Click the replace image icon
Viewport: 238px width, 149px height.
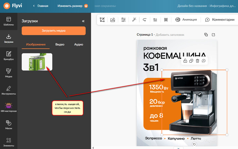(x=113, y=20)
